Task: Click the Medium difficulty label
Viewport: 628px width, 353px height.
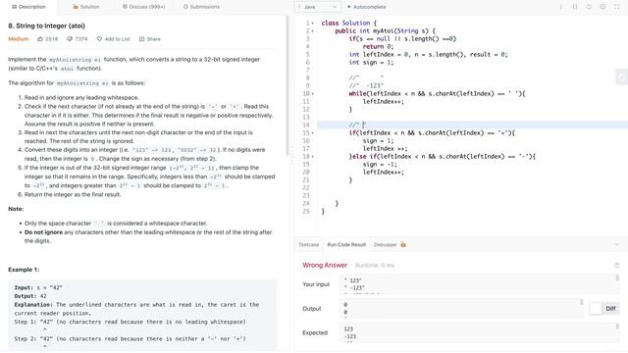Action: point(19,39)
